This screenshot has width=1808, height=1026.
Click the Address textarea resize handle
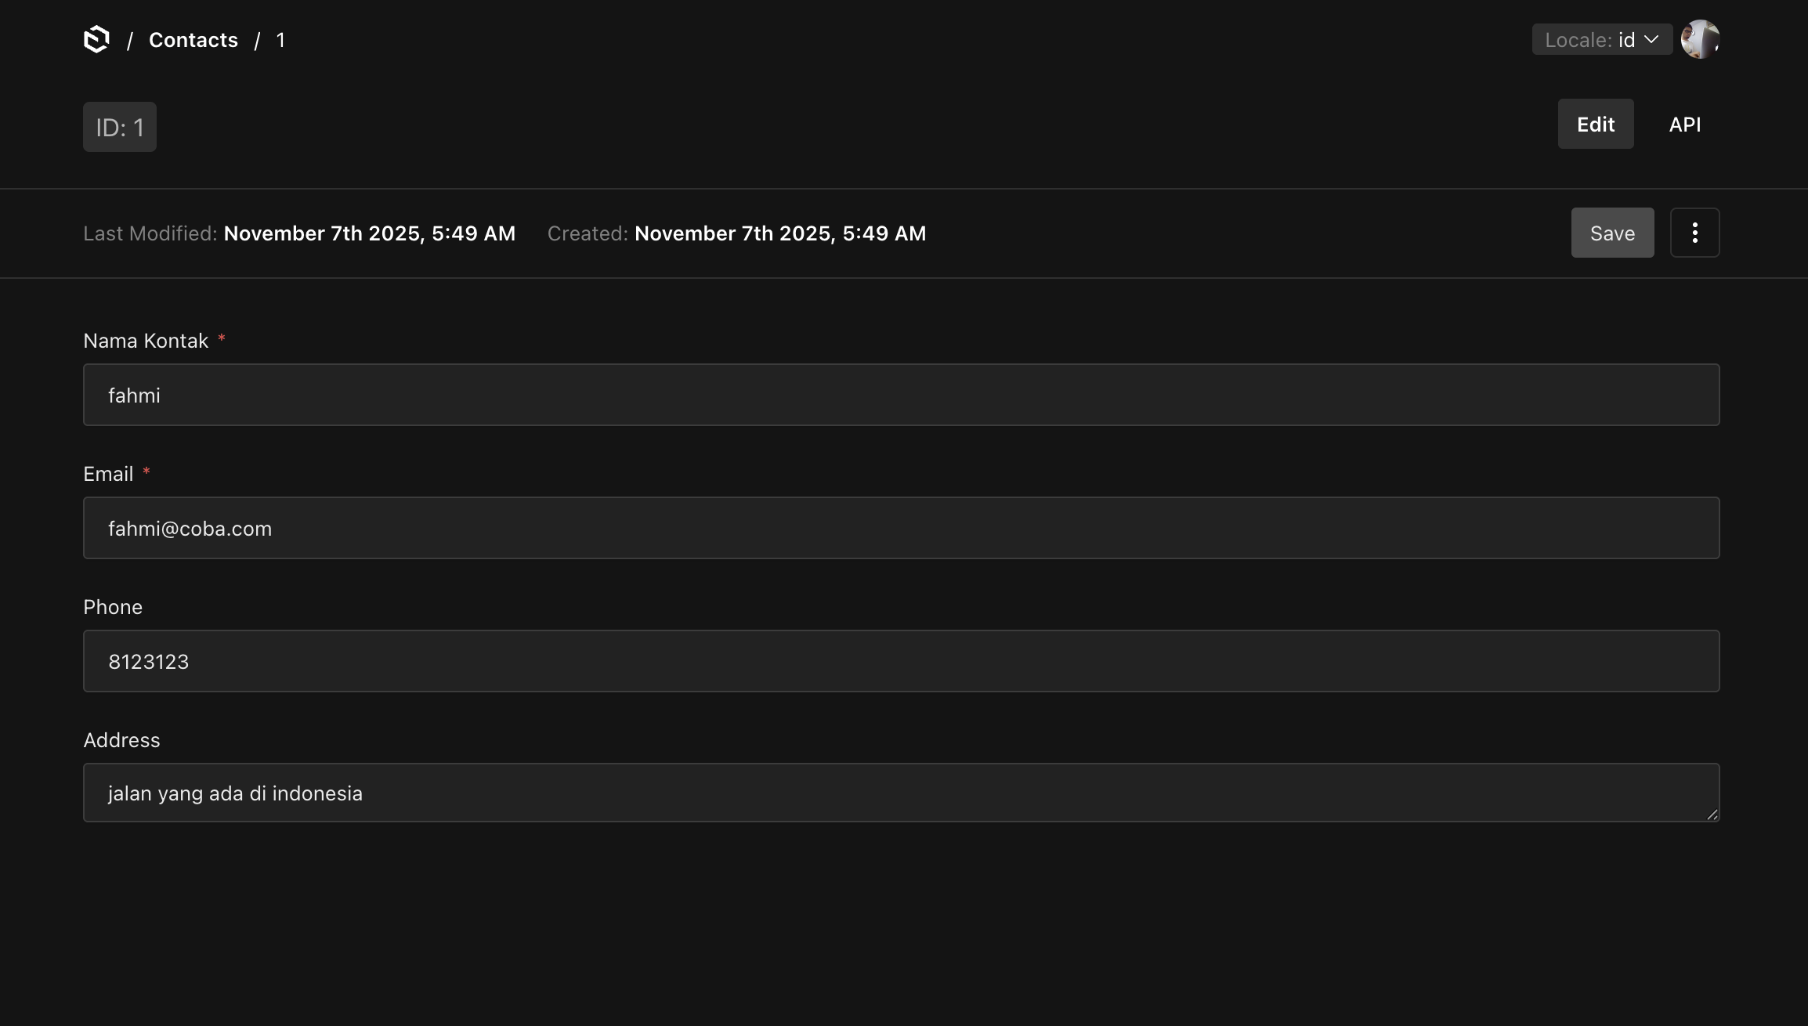(x=1712, y=815)
